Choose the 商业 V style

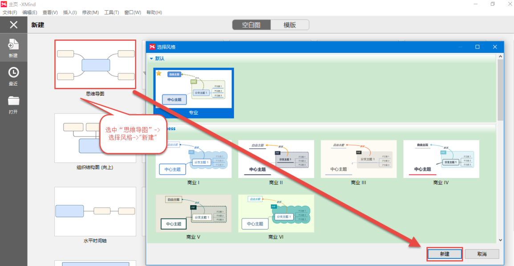(x=194, y=214)
